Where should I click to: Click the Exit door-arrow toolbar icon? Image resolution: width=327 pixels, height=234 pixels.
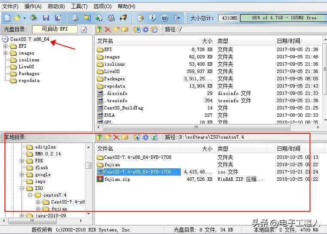pos(177,18)
